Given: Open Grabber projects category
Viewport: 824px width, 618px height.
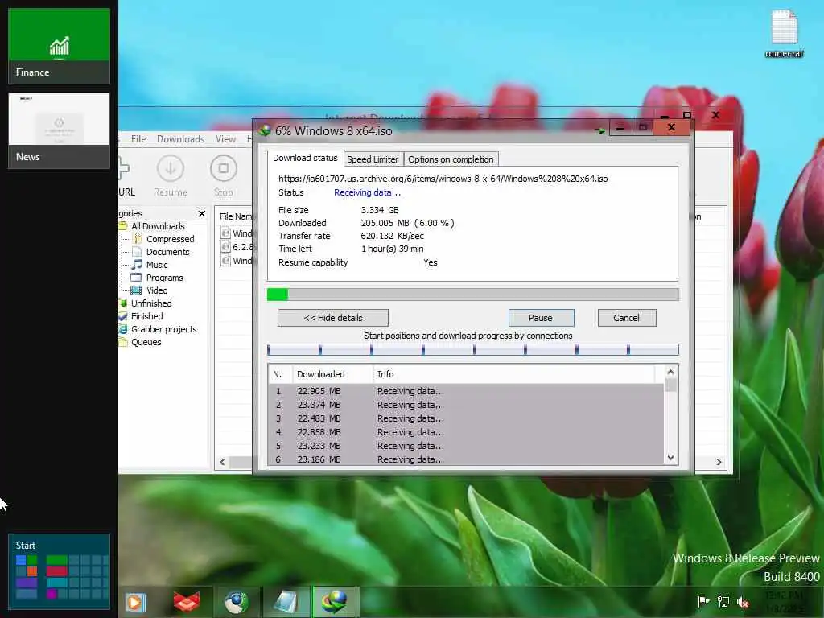Looking at the screenshot, I should (x=163, y=329).
